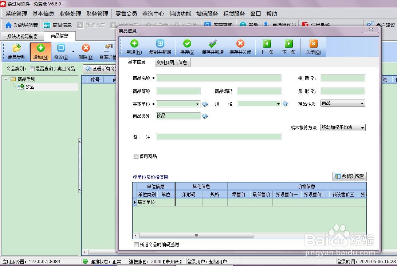Open 客户建议 at top right

(381, 24)
